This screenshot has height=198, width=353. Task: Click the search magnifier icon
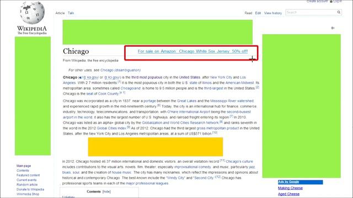[339, 12]
